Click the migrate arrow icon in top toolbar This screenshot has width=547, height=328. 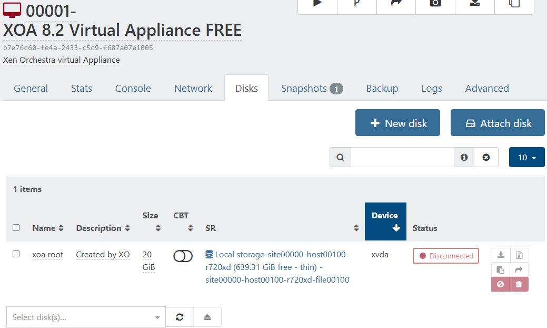[396, 4]
